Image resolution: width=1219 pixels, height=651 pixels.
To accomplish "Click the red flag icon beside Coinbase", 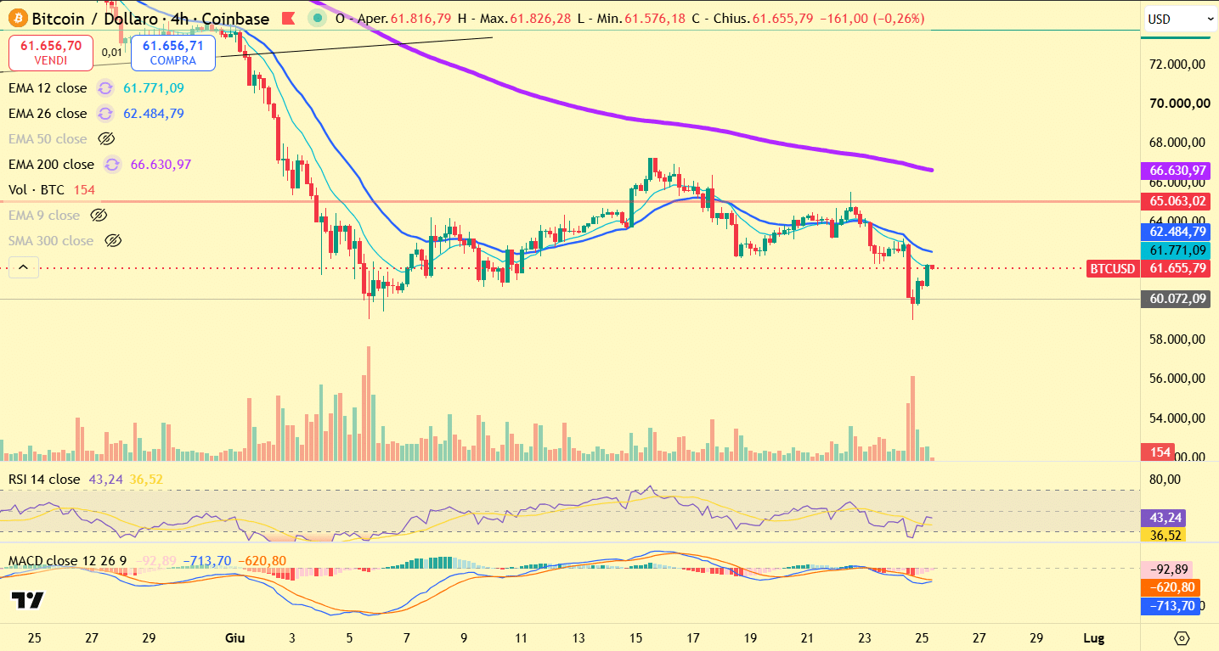I will pyautogui.click(x=290, y=18).
